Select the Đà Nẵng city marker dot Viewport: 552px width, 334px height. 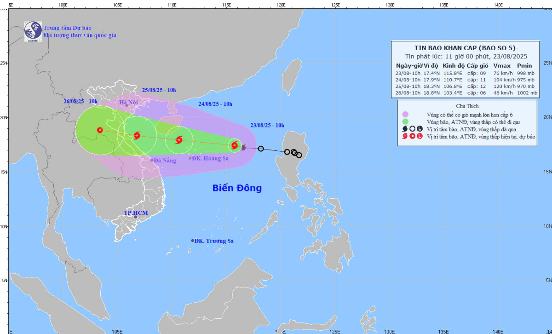point(152,160)
